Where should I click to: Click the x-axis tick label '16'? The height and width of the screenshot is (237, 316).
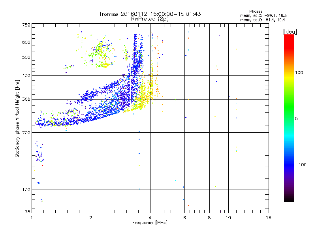(269, 218)
